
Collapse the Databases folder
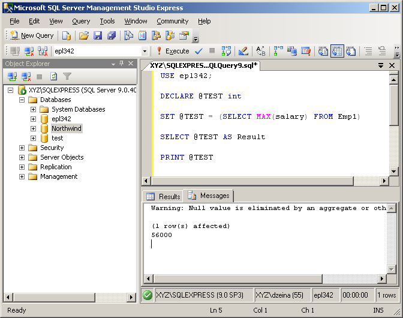22,100
